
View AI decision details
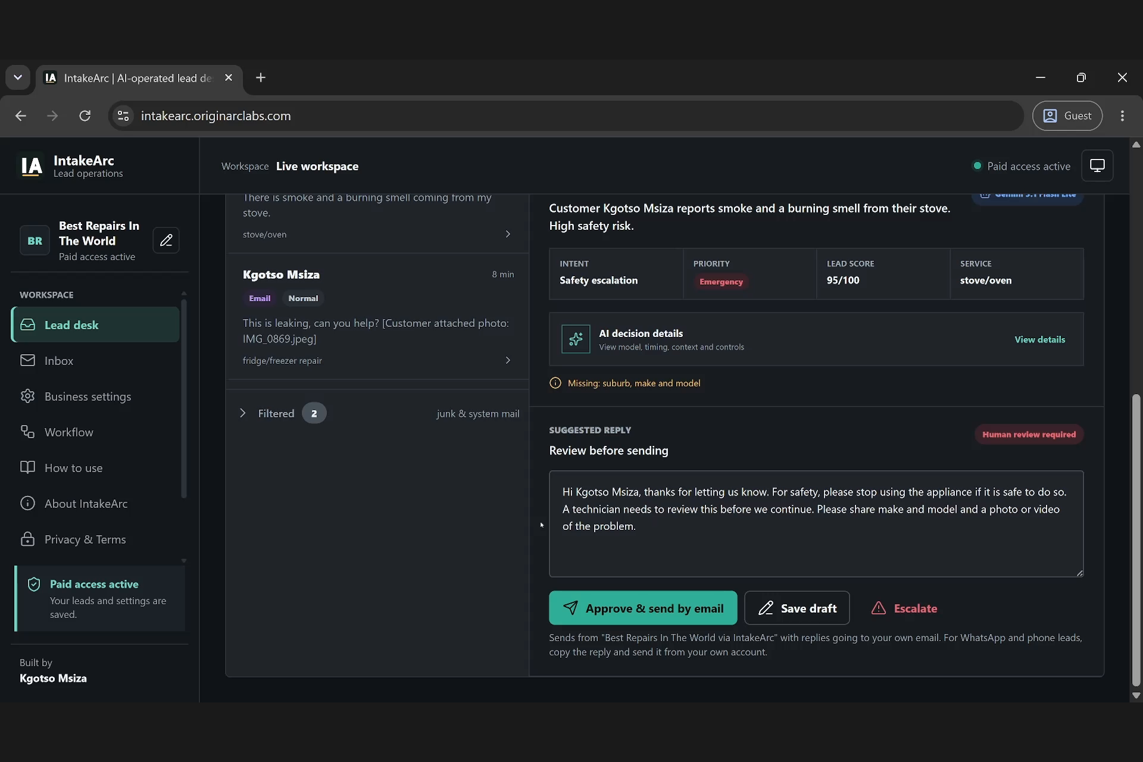point(1039,339)
